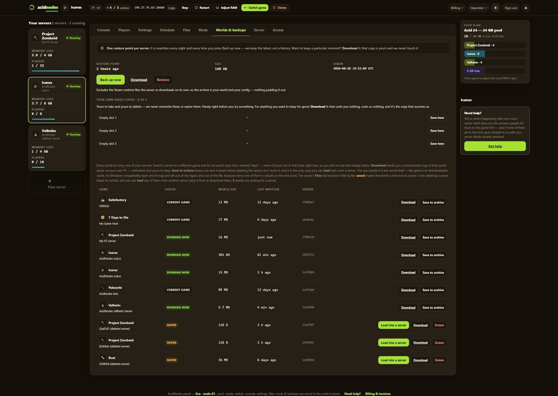Click the acidnodes hexagon logo
The height and width of the screenshot is (396, 558).
point(32,7)
